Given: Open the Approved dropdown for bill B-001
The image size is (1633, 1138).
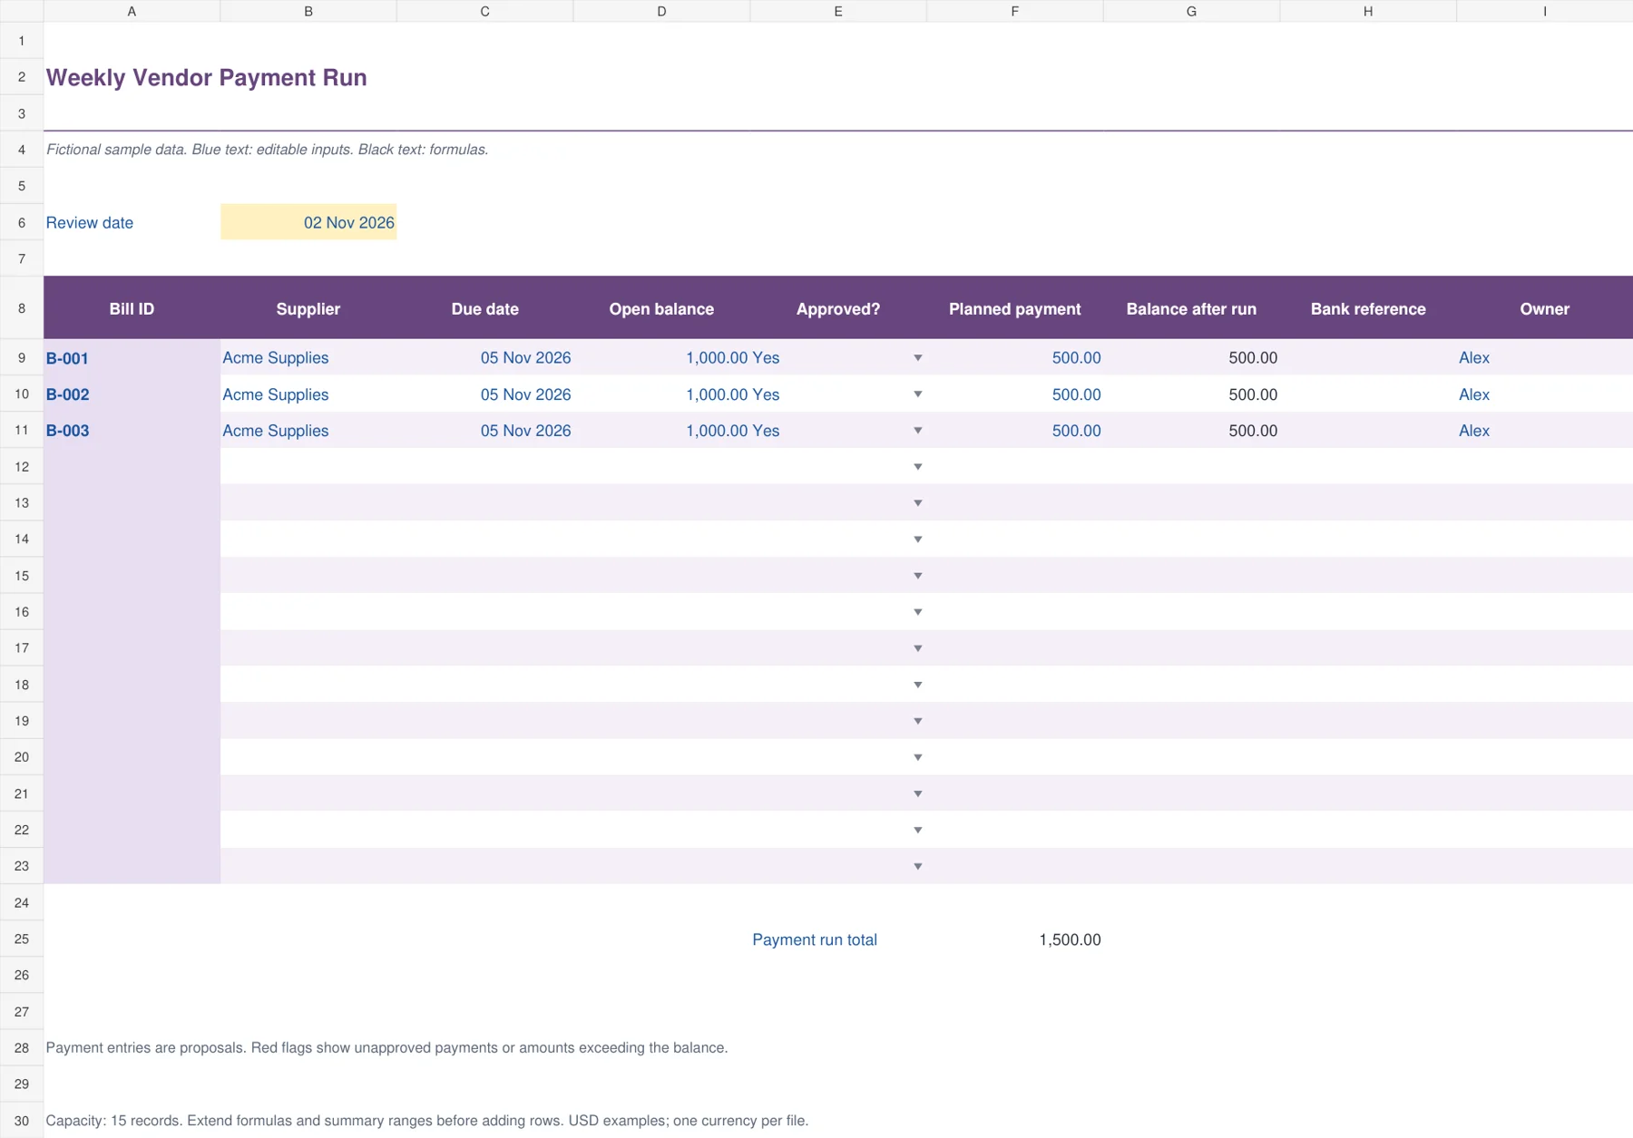Looking at the screenshot, I should 917,358.
